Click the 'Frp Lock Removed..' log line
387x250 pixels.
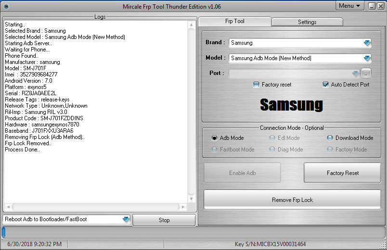[28, 143]
